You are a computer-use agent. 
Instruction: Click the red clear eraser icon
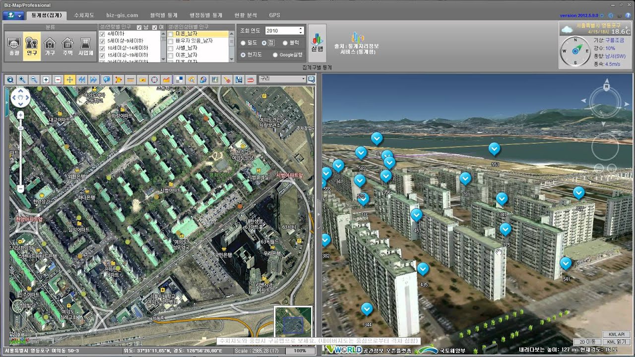pyautogui.click(x=251, y=79)
